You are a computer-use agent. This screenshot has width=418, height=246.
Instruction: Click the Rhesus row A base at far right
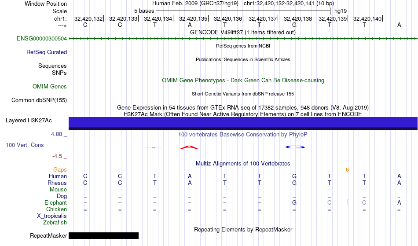(x=399, y=183)
